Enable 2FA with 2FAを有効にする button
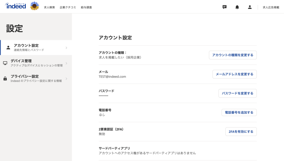Screen dimensions: 284x161 (x=241, y=132)
